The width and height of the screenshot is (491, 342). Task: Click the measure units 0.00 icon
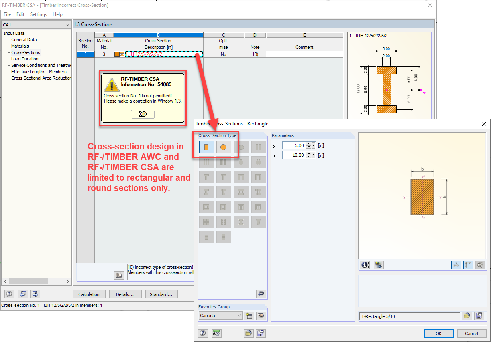coord(216,333)
